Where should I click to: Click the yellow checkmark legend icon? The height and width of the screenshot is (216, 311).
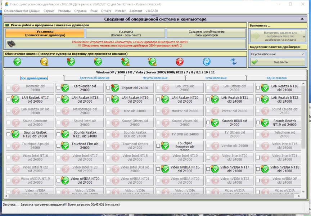[44, 62]
